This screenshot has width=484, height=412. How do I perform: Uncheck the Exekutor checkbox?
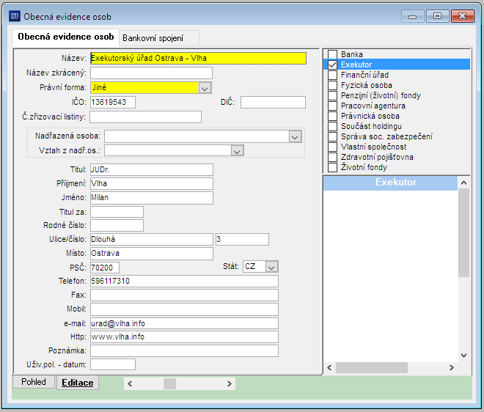(x=332, y=65)
